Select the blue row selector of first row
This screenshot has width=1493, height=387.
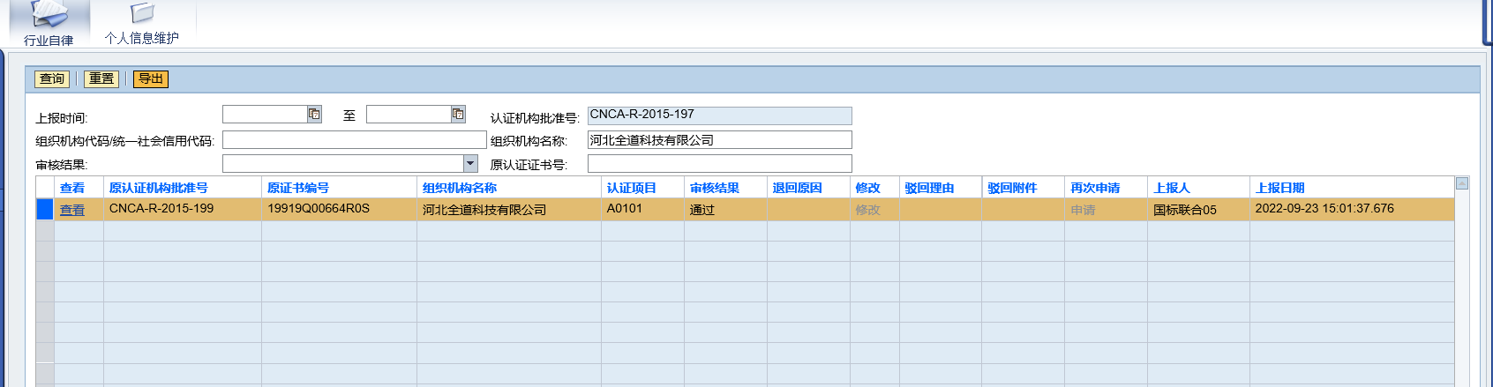(45, 209)
